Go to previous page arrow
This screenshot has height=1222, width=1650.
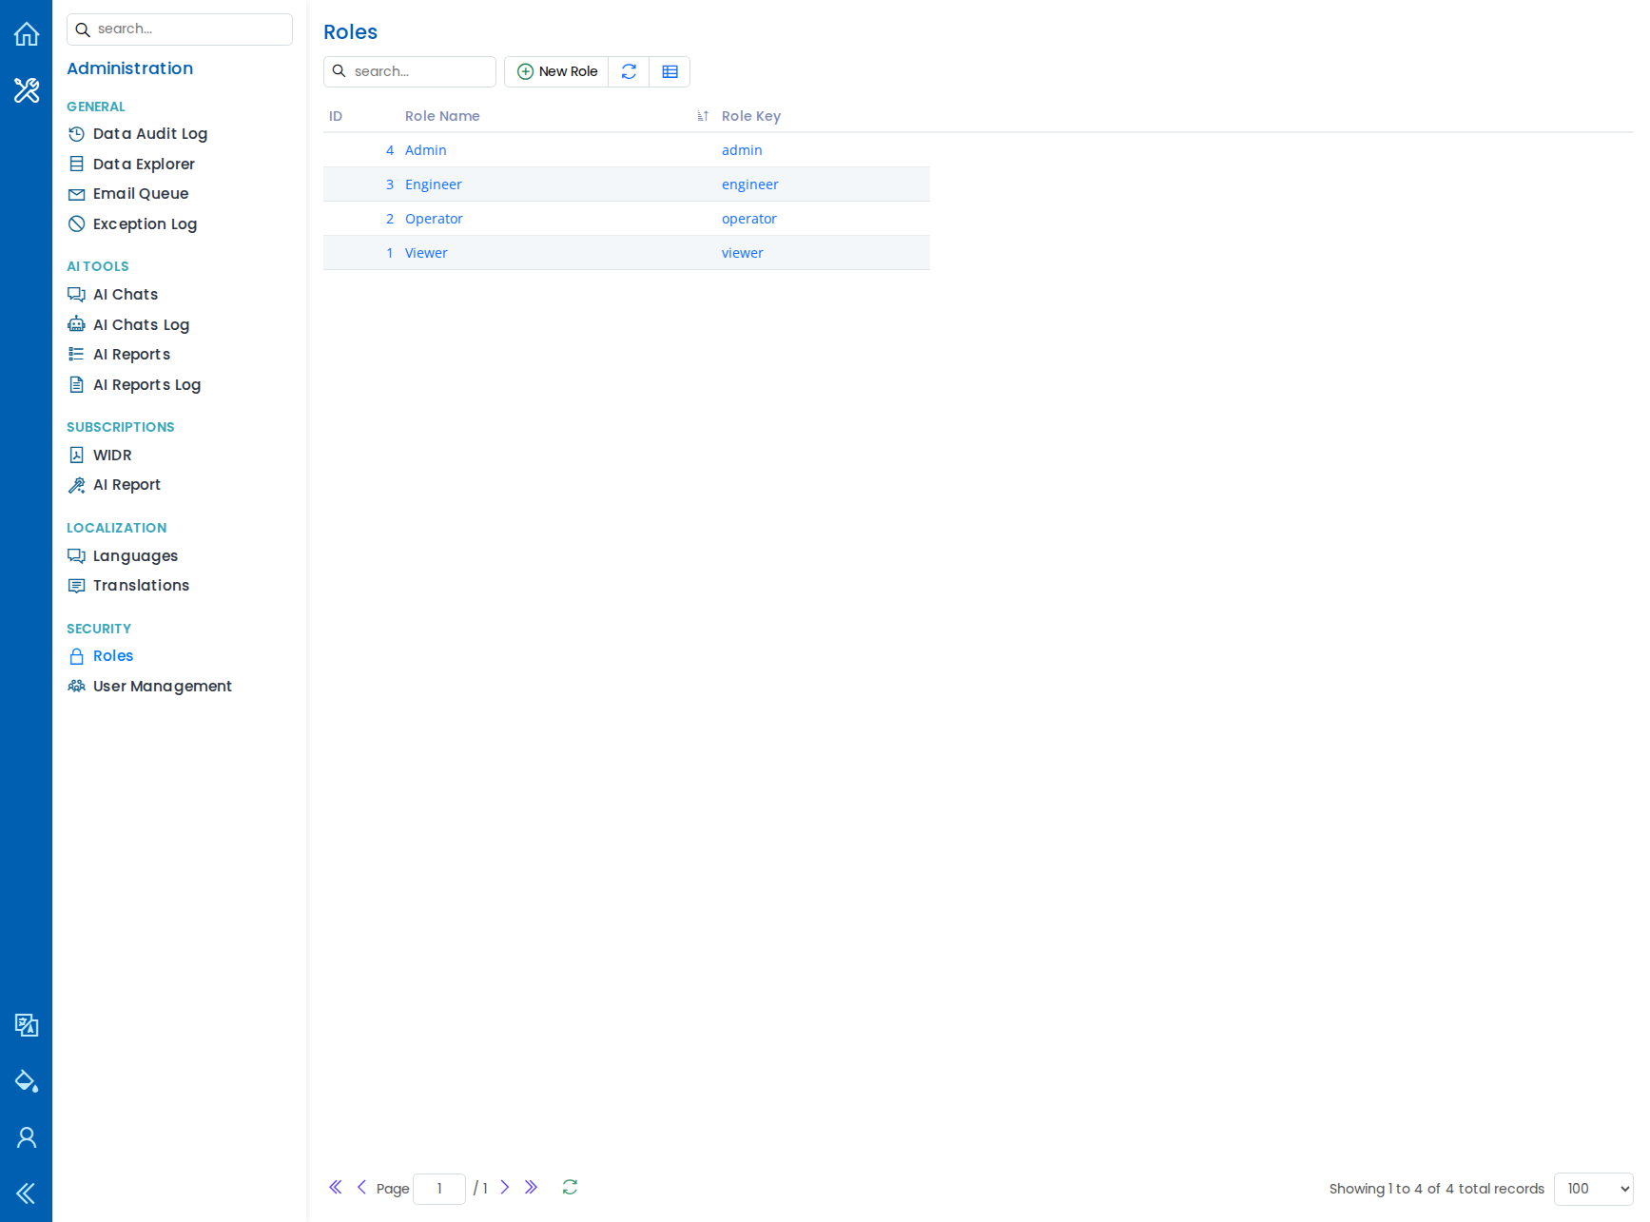click(361, 1187)
